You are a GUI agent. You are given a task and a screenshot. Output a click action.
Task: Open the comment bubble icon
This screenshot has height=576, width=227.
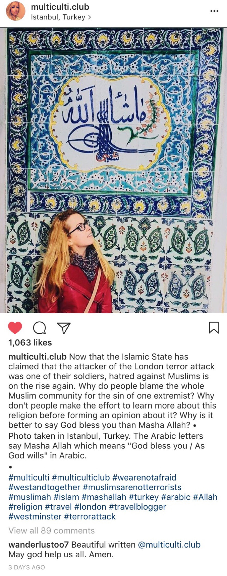click(x=40, y=328)
